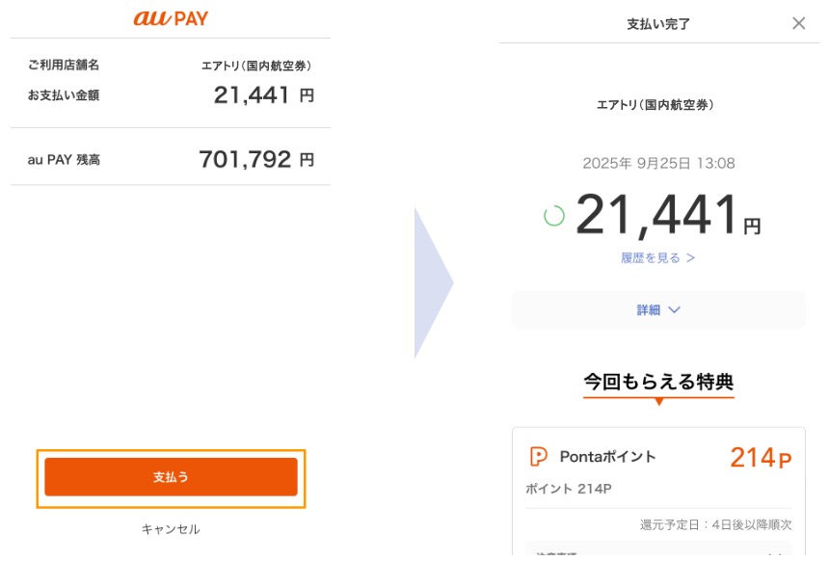
Task: Click the green circular status icon
Action: point(554,216)
